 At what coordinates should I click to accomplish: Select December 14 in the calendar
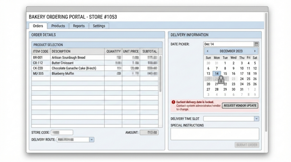tap(217, 74)
